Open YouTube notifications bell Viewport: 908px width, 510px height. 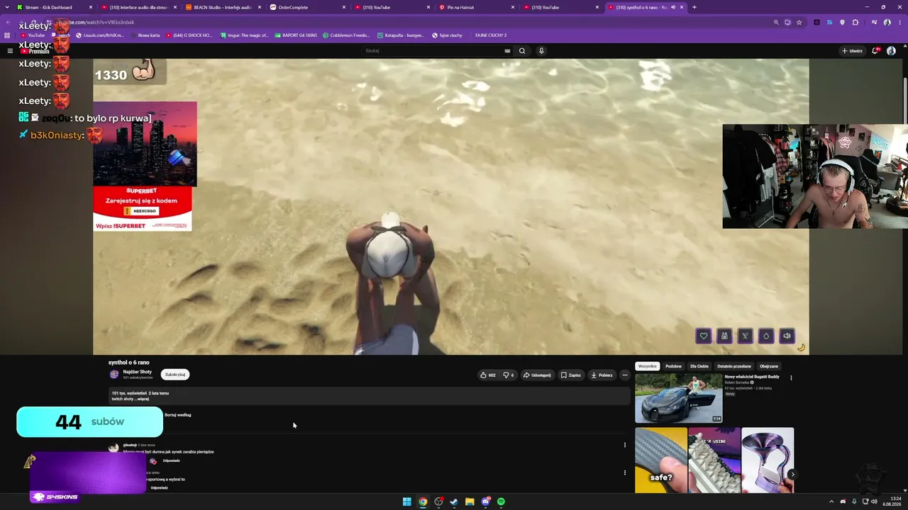tap(875, 51)
